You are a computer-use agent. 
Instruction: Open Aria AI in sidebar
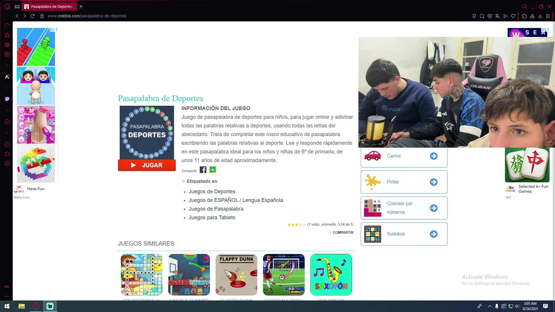pyautogui.click(x=7, y=77)
